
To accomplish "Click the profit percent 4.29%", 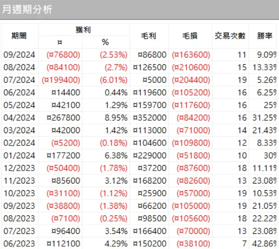I will click(116, 243).
